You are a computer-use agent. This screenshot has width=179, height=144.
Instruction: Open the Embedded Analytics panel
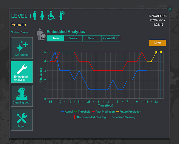click(22, 71)
